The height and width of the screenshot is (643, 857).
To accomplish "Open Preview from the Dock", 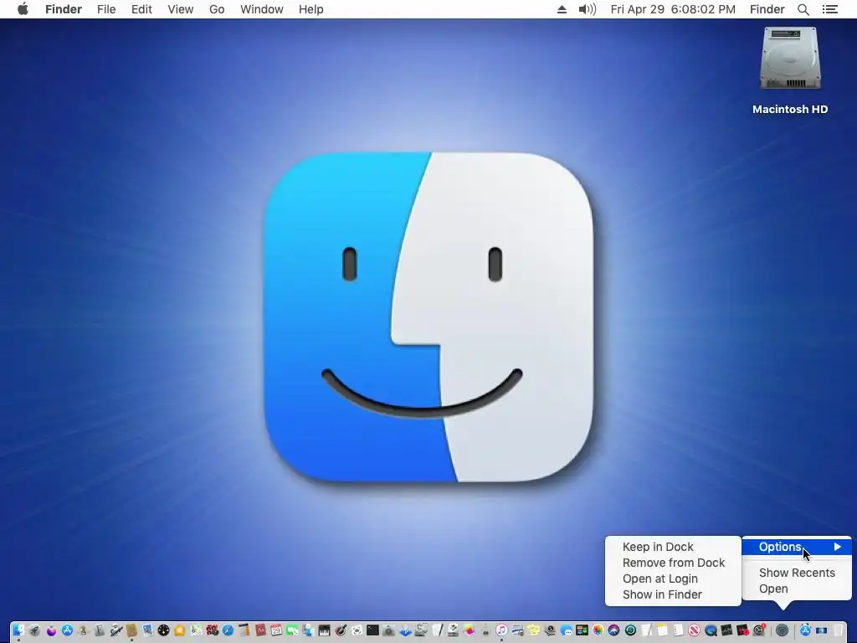I will (x=147, y=630).
